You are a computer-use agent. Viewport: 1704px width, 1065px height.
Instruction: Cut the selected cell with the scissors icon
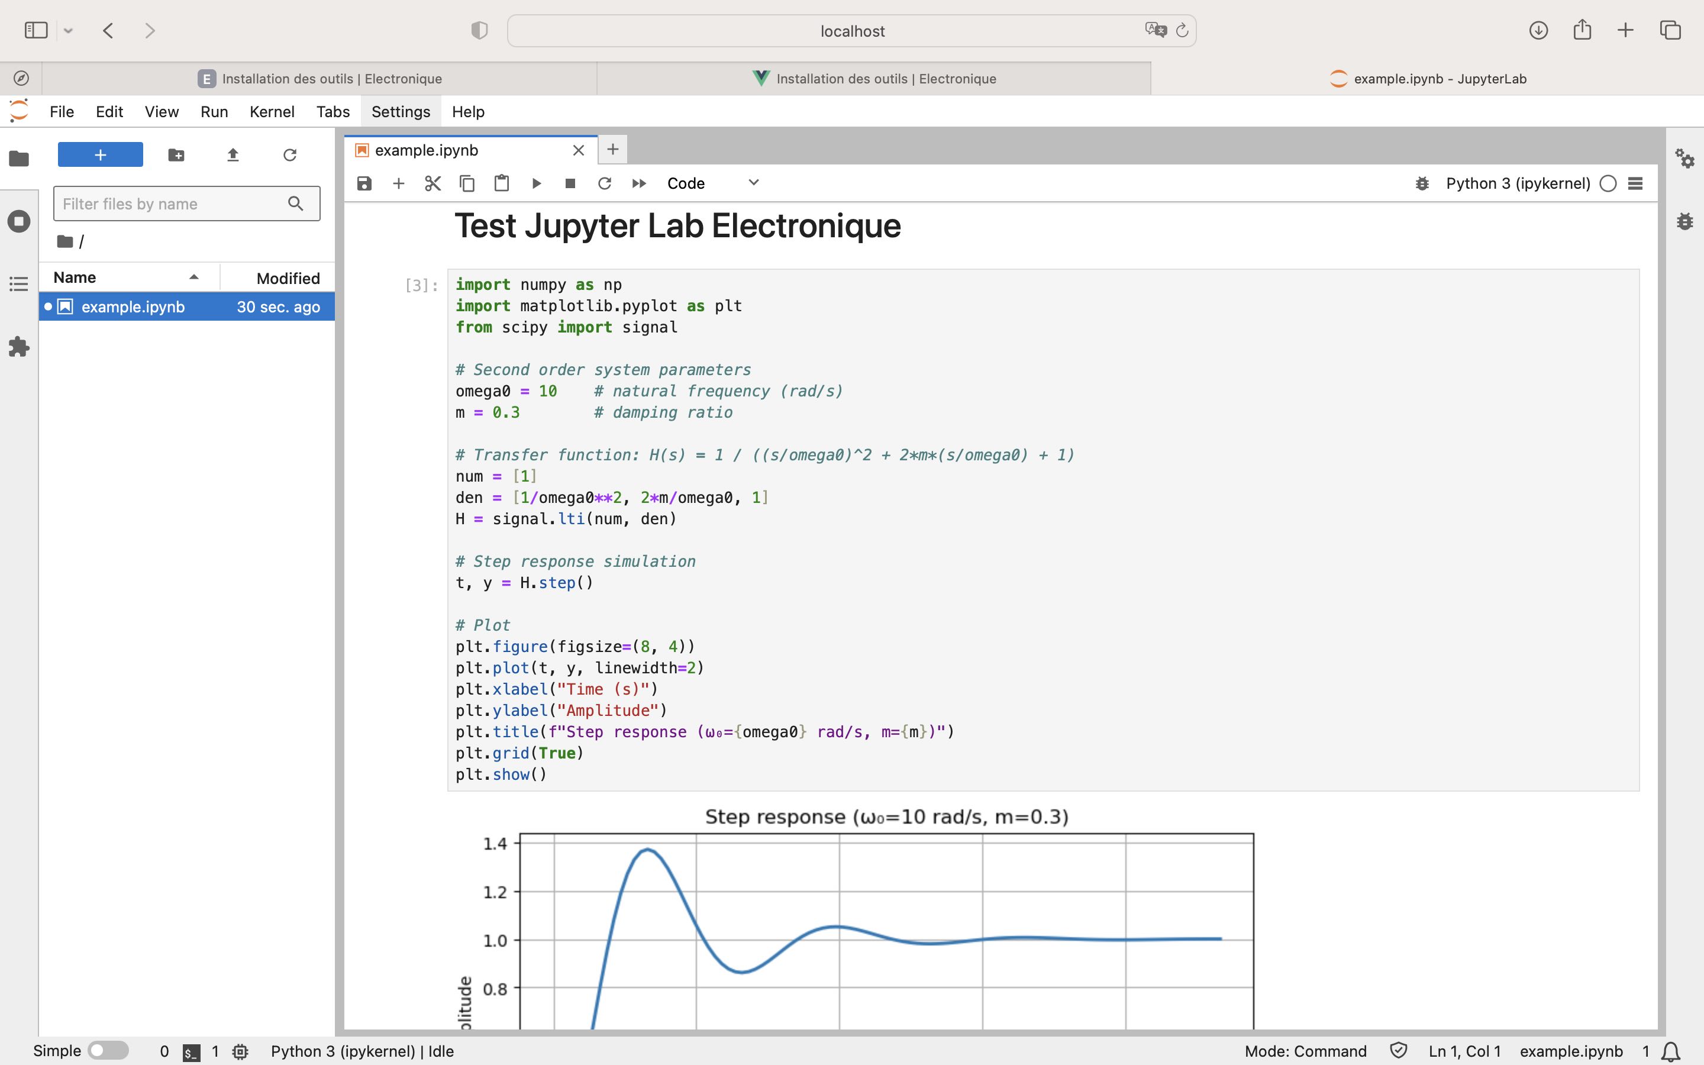(x=433, y=184)
